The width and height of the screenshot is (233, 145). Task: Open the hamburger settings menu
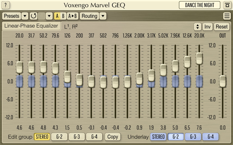[227, 16]
